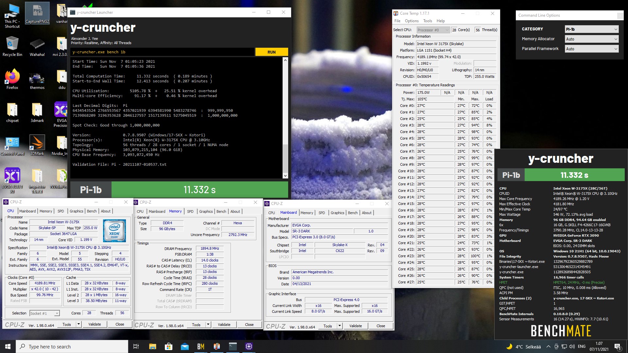
Task: Click the weather 4°C Selkeää widget
Action: point(523,347)
